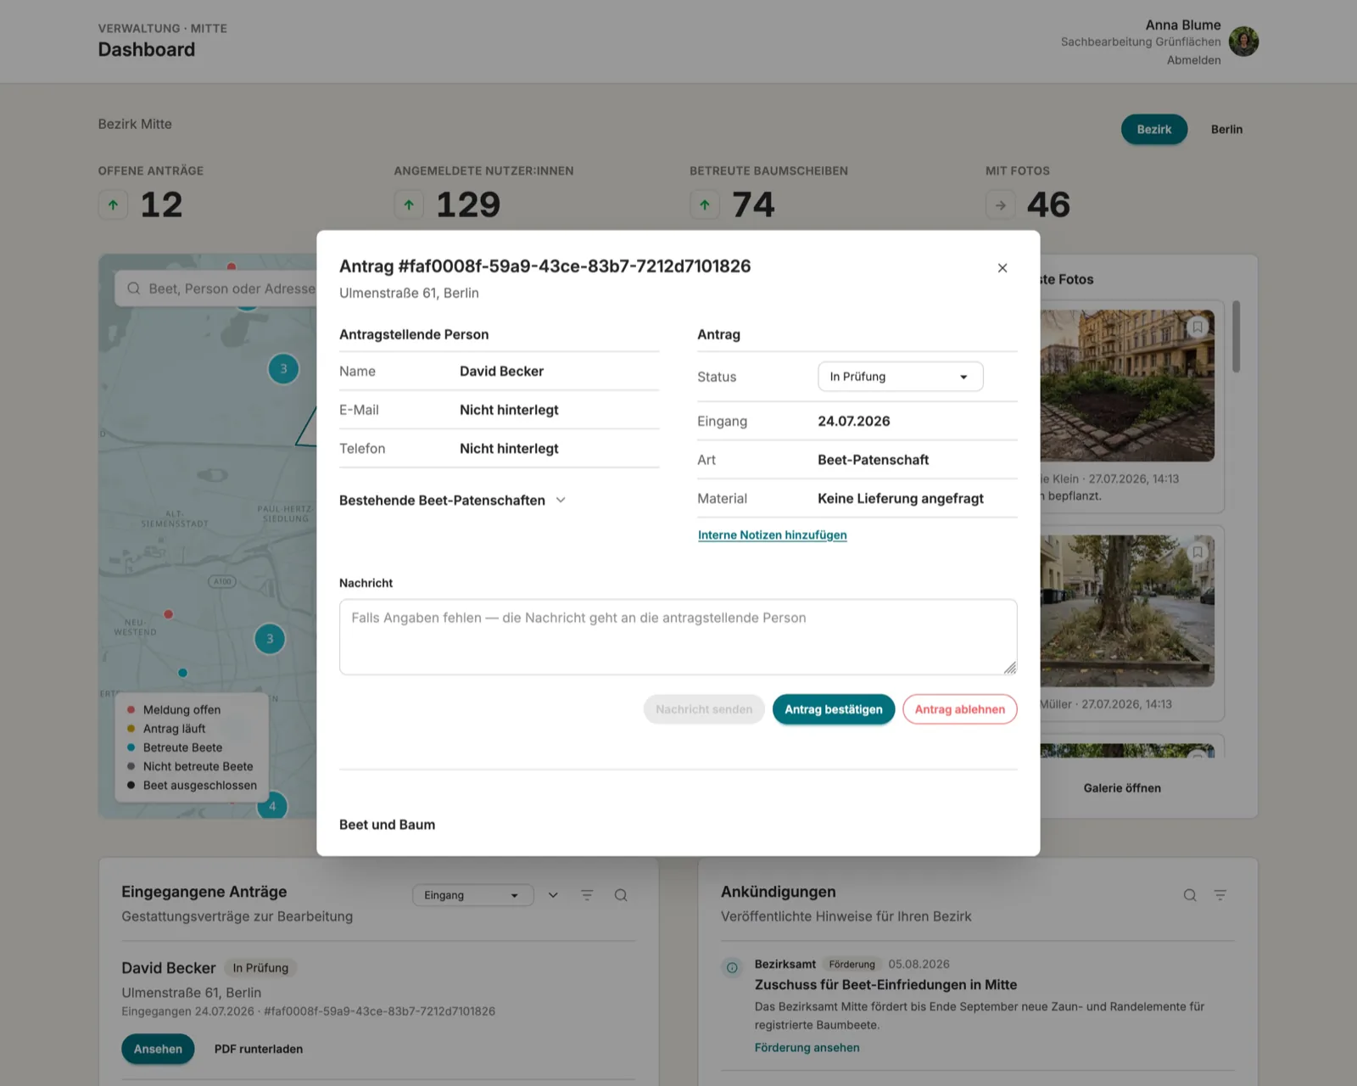This screenshot has width=1357, height=1086.
Task: Click the Abmelden link
Action: pos(1193,60)
